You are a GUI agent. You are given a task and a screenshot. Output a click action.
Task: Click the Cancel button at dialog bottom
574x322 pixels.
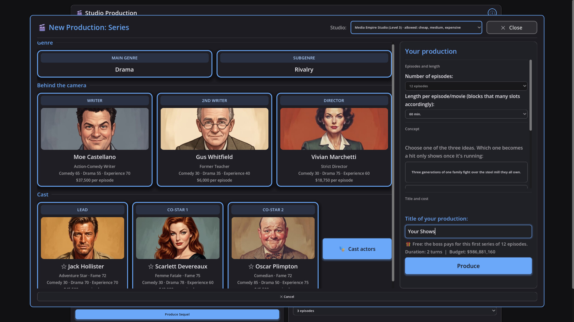tap(287, 297)
